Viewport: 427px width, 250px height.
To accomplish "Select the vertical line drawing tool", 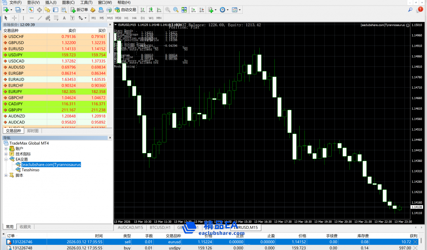I will [x=23, y=18].
